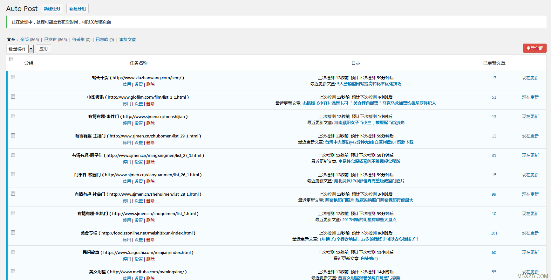
Task: Select the 全部 (865) filter
Action: coord(30,40)
